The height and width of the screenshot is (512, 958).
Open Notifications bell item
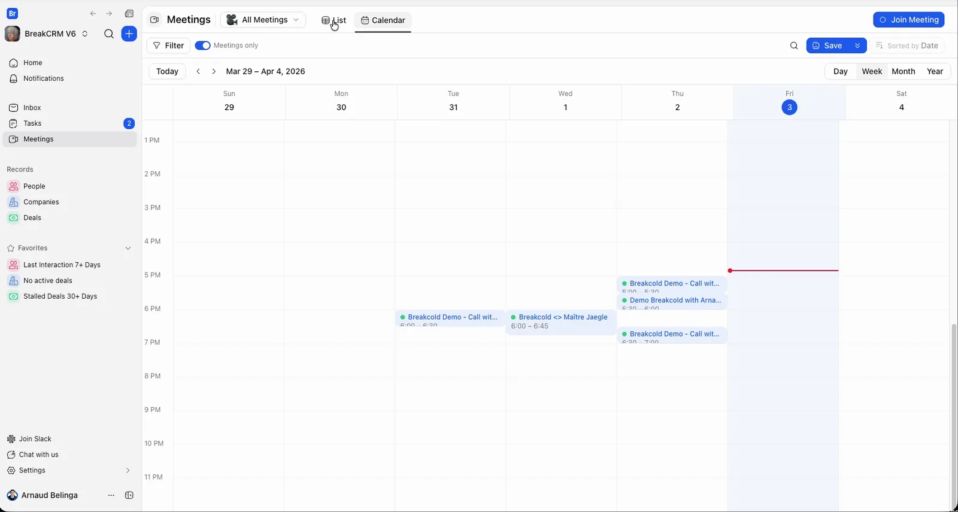pyautogui.click(x=70, y=78)
